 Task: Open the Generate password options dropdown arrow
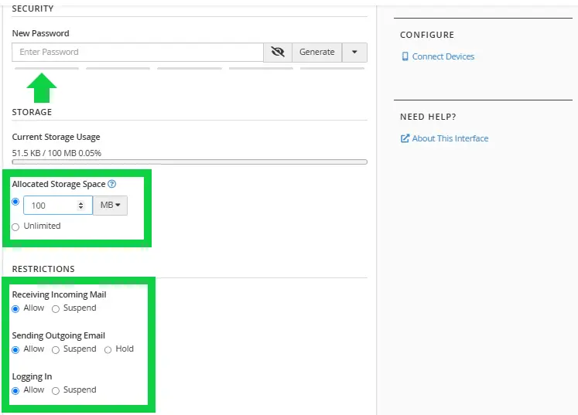tap(354, 52)
